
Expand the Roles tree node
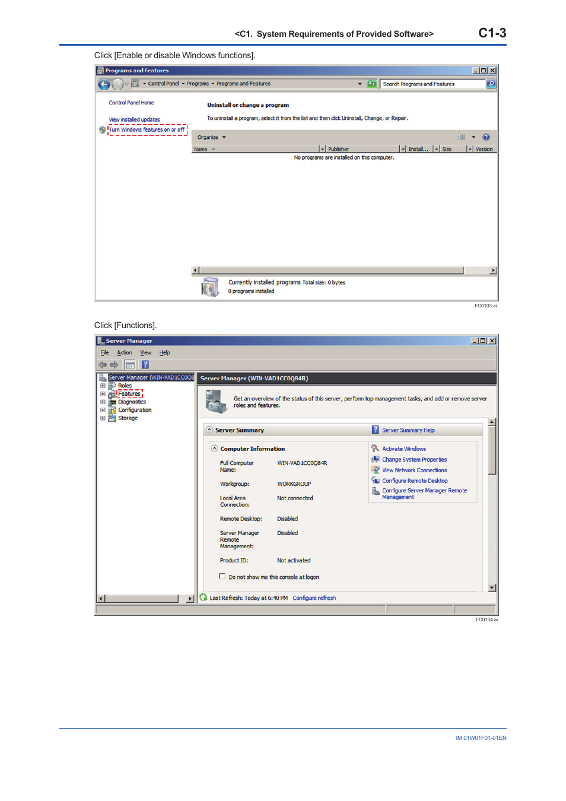coord(103,386)
